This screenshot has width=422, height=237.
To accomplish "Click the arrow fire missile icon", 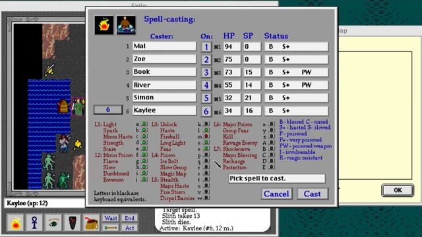I will pos(111,228).
